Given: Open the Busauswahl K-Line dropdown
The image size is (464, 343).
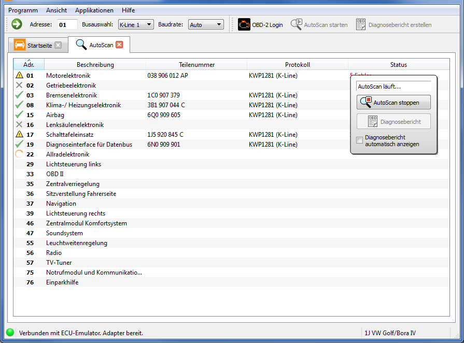Looking at the screenshot, I should click(x=136, y=24).
